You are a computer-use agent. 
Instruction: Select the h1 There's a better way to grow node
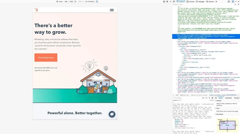pos(198,55)
